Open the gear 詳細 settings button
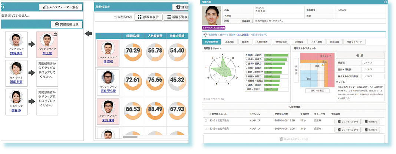The width and height of the screenshot is (396, 154). point(182,7)
